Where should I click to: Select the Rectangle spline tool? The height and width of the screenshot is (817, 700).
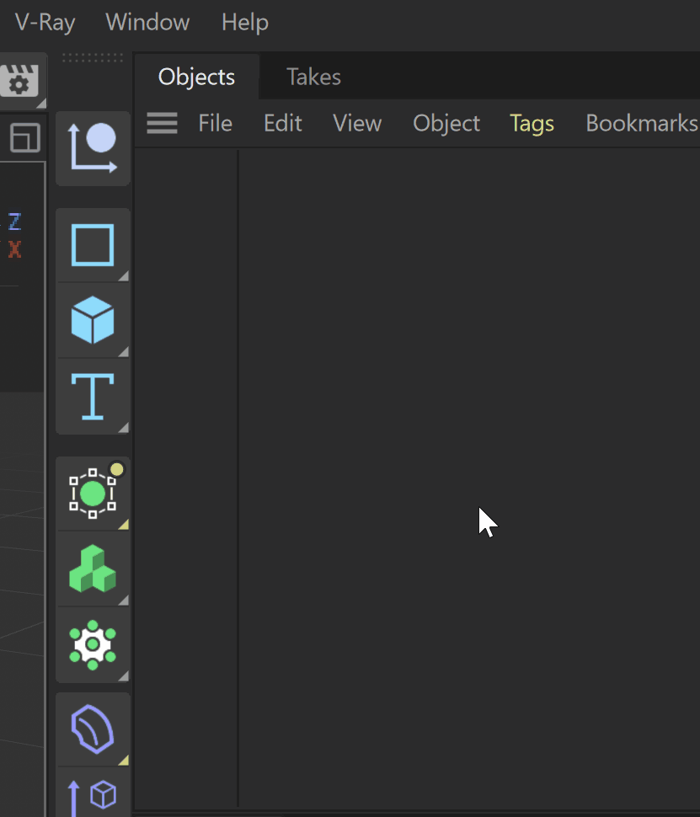coord(93,245)
